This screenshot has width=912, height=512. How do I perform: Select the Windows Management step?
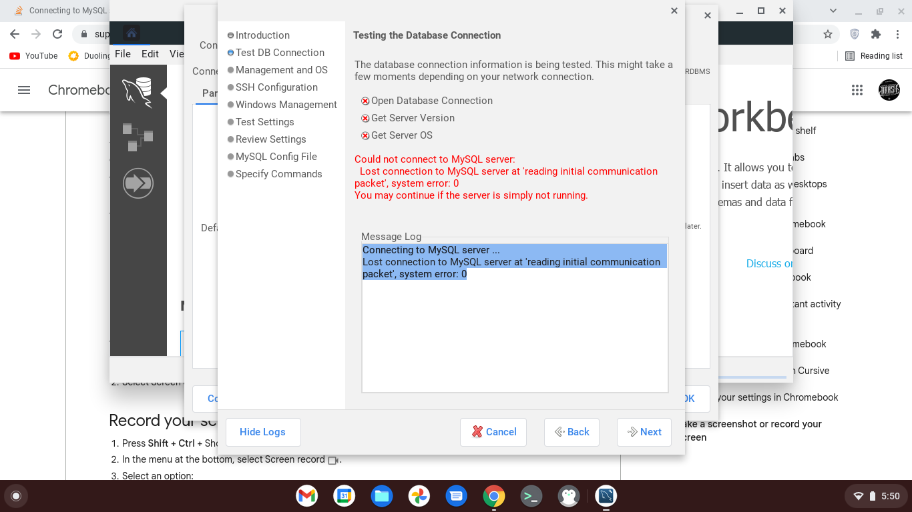click(282, 105)
